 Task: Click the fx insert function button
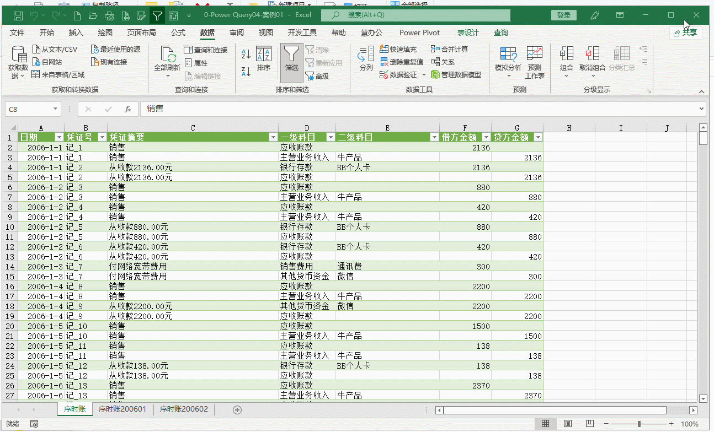[128, 109]
